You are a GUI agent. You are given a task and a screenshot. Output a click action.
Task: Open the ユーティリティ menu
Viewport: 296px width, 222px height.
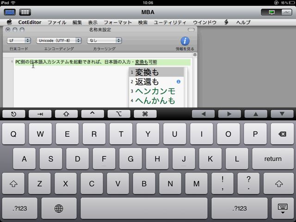(170, 23)
